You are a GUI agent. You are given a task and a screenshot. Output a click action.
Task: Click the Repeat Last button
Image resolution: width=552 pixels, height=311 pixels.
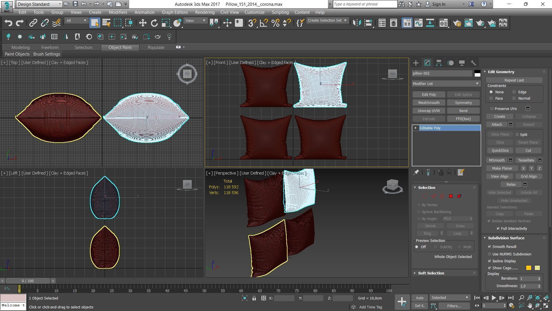(x=514, y=80)
